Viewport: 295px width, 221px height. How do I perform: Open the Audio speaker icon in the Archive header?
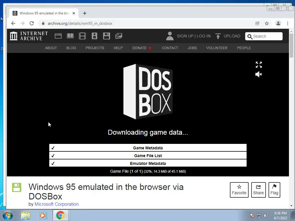pyautogui.click(x=94, y=36)
